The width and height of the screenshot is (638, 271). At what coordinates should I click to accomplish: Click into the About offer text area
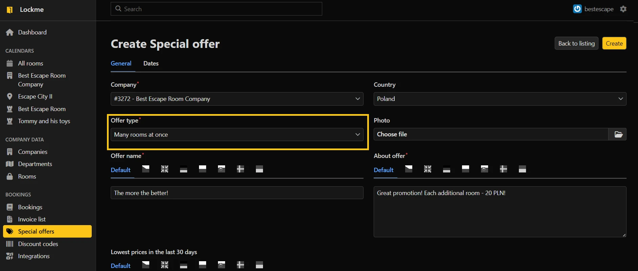pyautogui.click(x=500, y=212)
